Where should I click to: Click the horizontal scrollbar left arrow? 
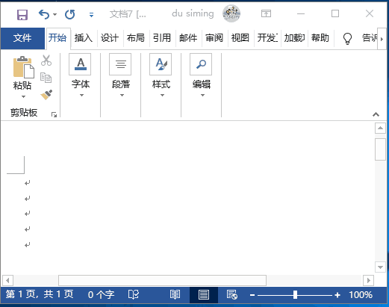pyautogui.click(x=7, y=281)
